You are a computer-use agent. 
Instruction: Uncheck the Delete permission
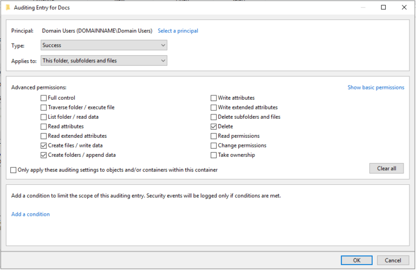(x=213, y=127)
